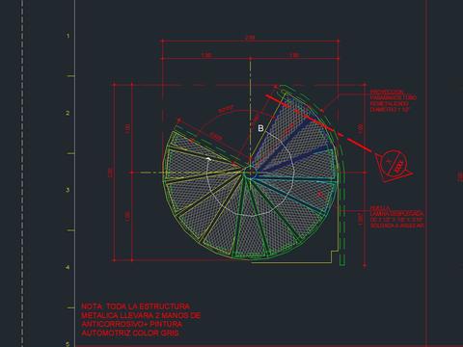Click the NOTA anticorrosivo note text block
The width and height of the screenshot is (463, 347).
pyautogui.click(x=141, y=320)
